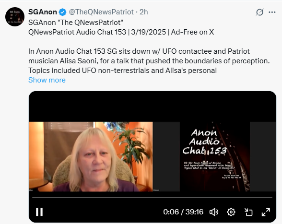This screenshot has height=224, width=282.
Task: Click the post headline text line
Action: click(121, 32)
